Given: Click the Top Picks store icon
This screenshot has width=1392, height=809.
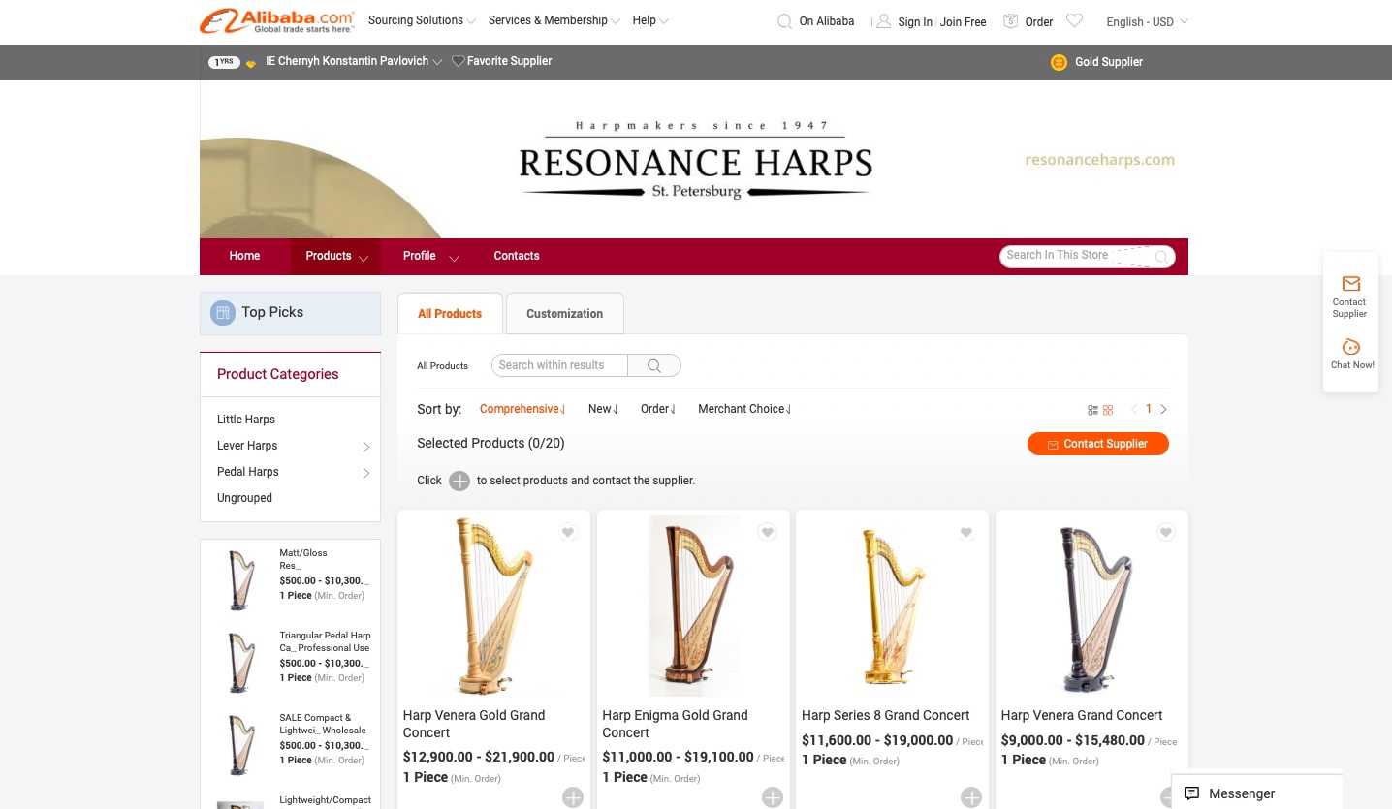Looking at the screenshot, I should coord(223,312).
